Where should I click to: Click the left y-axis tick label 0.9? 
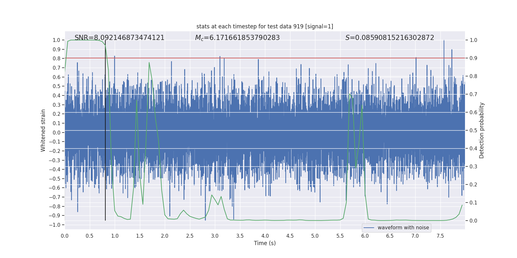pyautogui.click(x=57, y=49)
